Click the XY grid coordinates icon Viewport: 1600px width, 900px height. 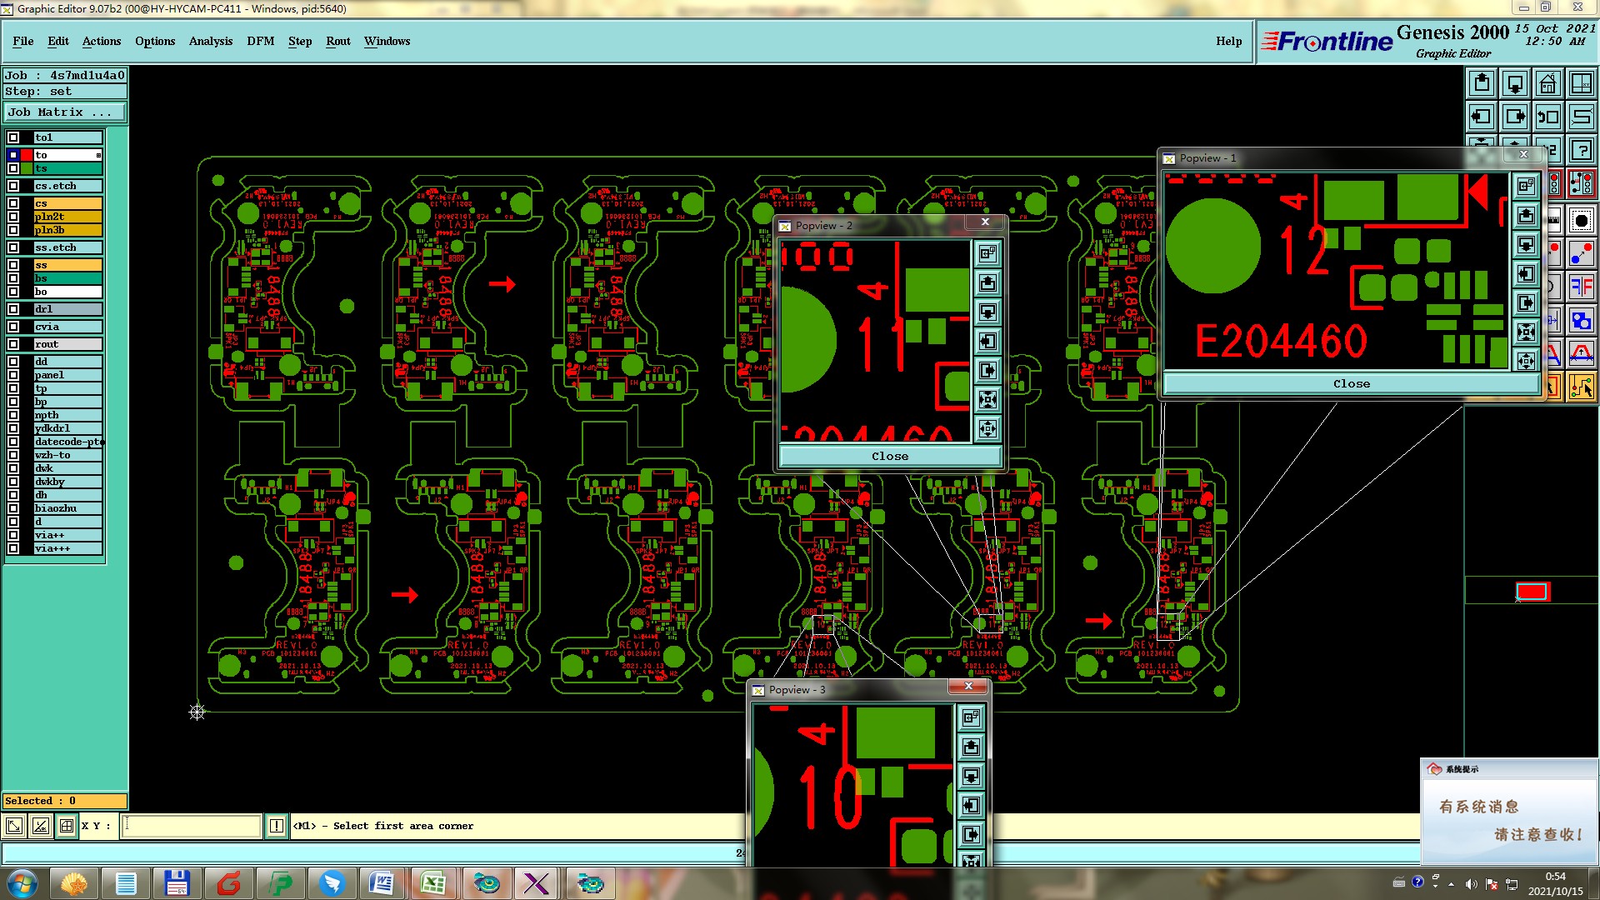pyautogui.click(x=1582, y=83)
